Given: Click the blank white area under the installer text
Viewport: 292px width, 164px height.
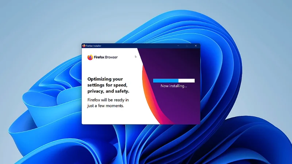Looking at the screenshot, I should pos(109,117).
